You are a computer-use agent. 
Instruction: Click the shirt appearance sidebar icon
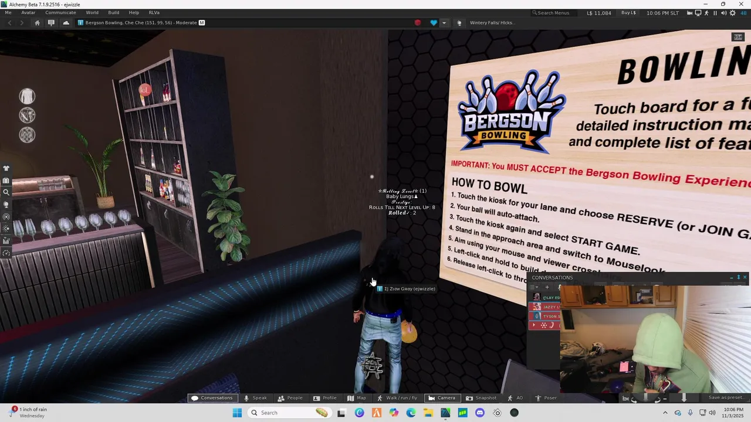coord(6,168)
